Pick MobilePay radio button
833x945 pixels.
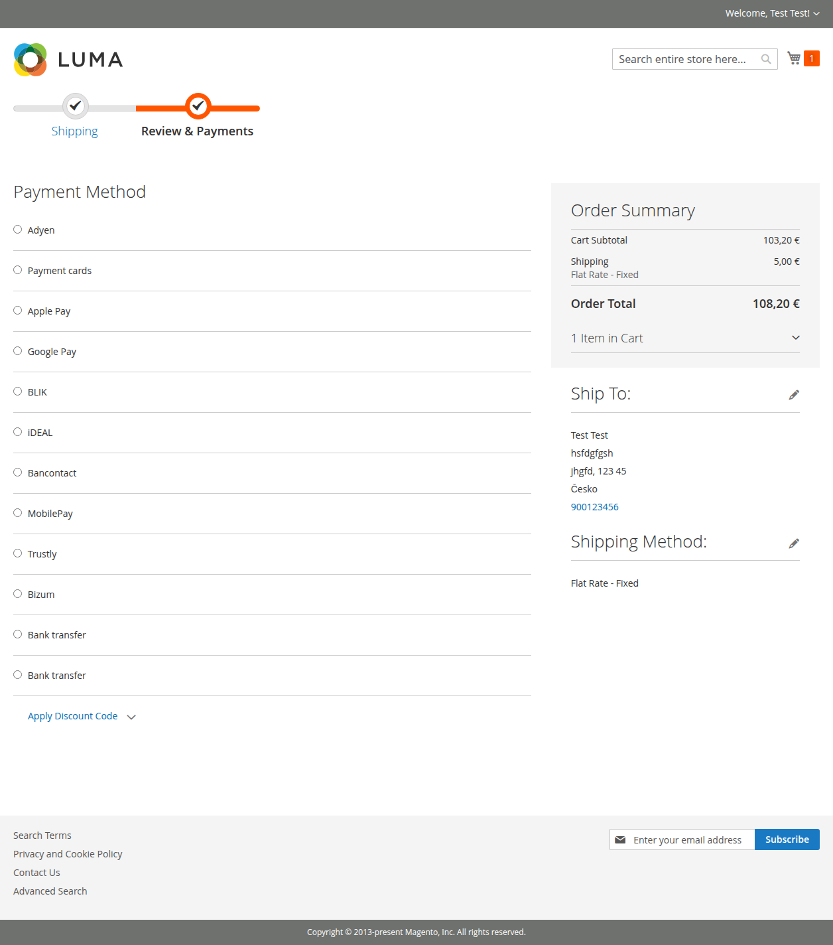(x=18, y=513)
